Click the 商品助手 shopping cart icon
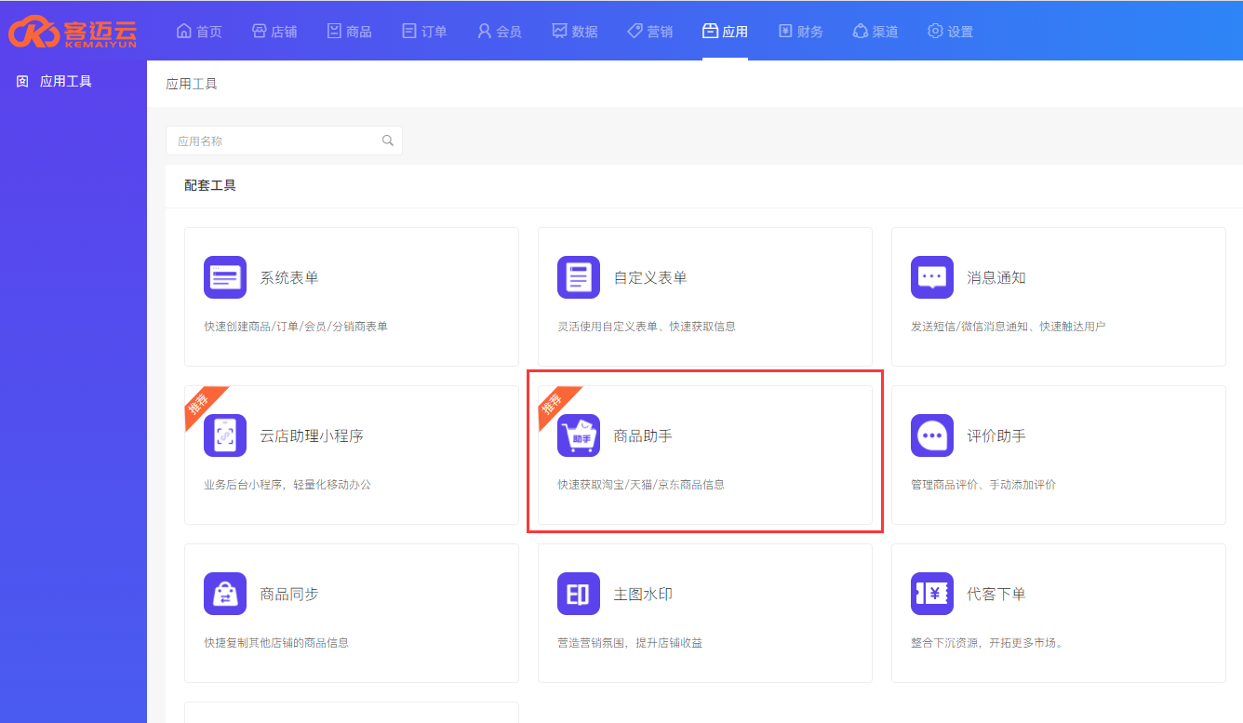The height and width of the screenshot is (723, 1243). click(579, 435)
